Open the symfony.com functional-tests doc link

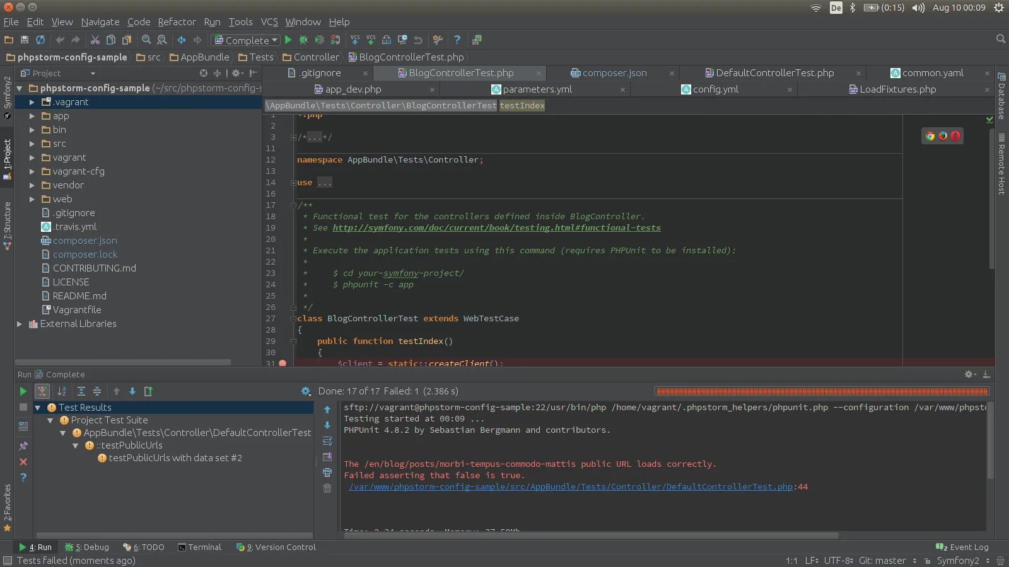coord(496,228)
